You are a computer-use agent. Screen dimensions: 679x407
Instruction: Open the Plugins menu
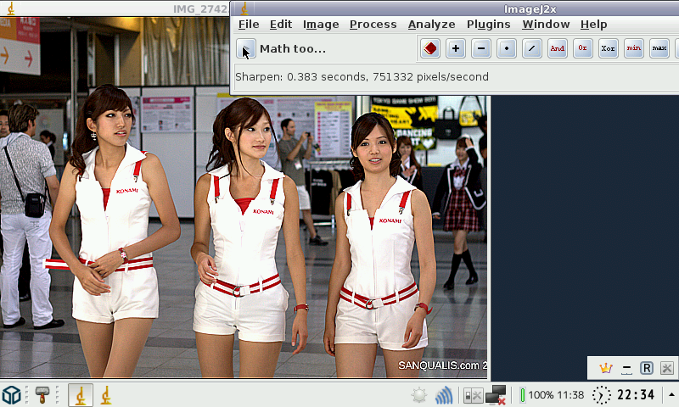(x=489, y=25)
